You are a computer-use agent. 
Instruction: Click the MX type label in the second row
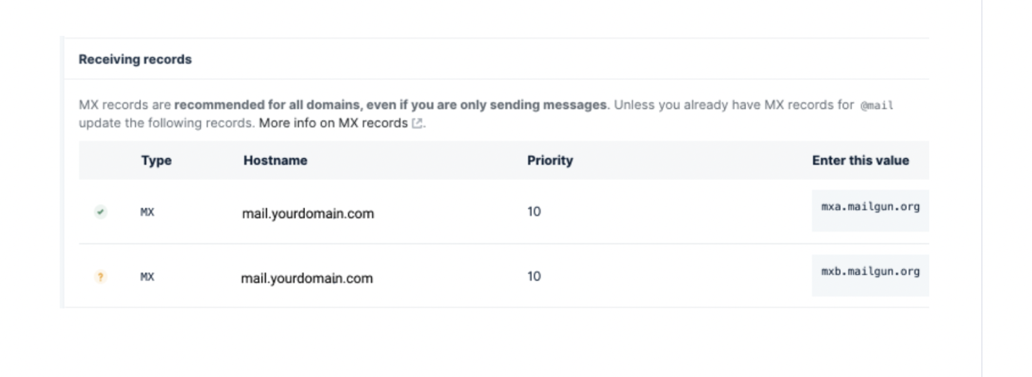click(x=147, y=277)
